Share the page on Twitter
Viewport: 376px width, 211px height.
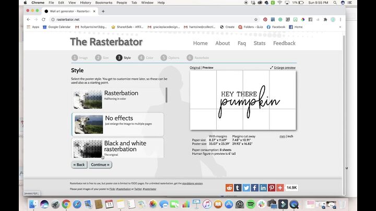click(x=246, y=188)
